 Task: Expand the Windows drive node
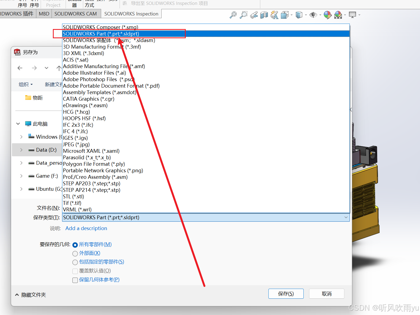[21, 137]
